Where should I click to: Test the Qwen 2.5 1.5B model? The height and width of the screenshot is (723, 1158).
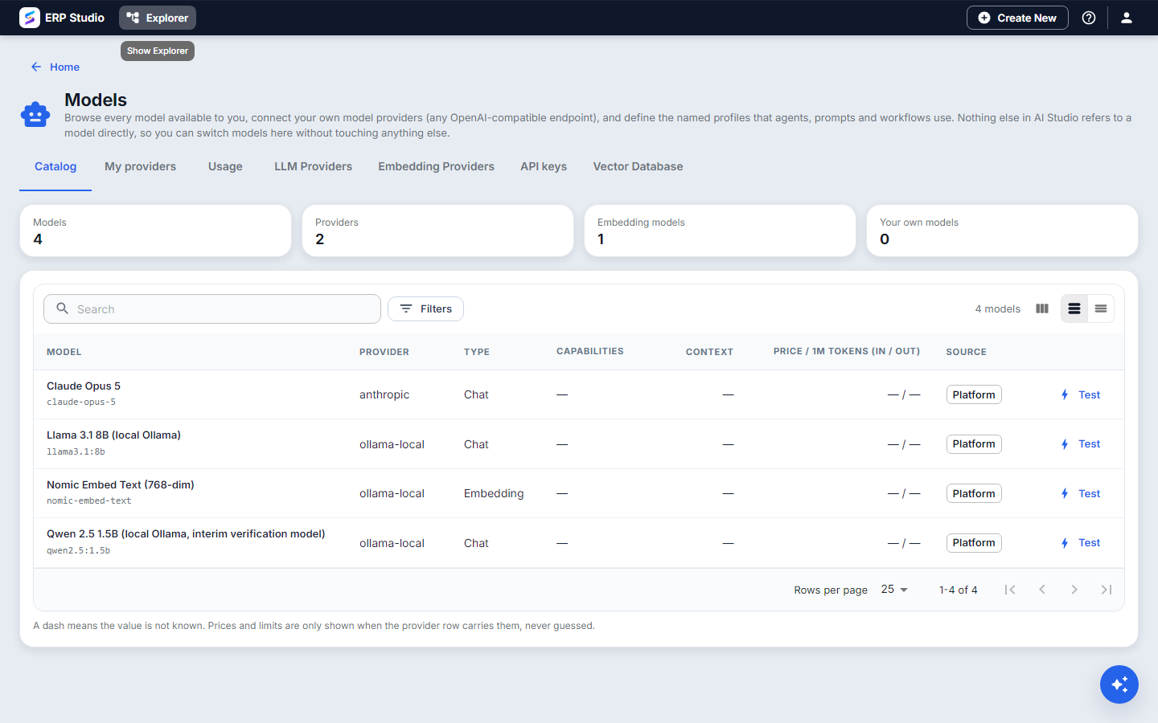(1080, 543)
